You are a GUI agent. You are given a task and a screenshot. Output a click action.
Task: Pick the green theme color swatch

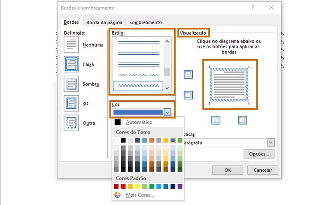[180, 141]
